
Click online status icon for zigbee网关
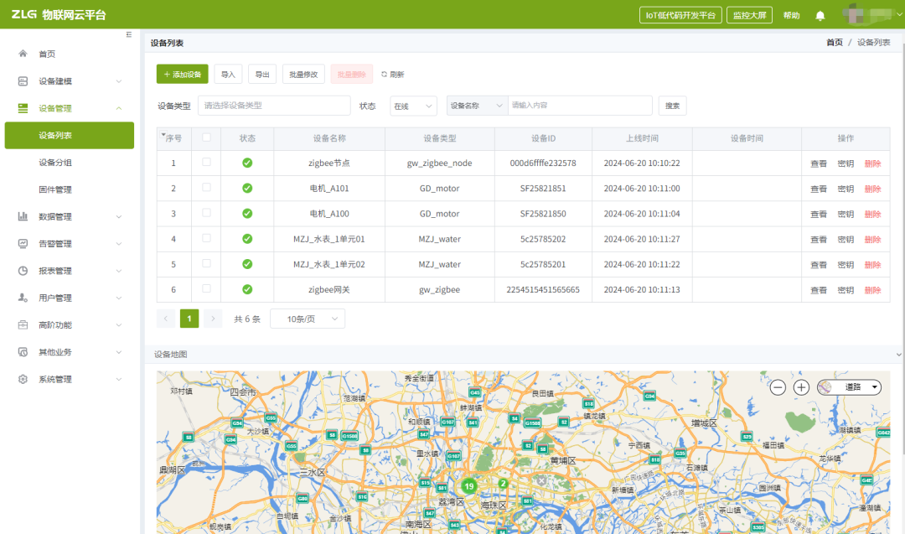(x=247, y=289)
